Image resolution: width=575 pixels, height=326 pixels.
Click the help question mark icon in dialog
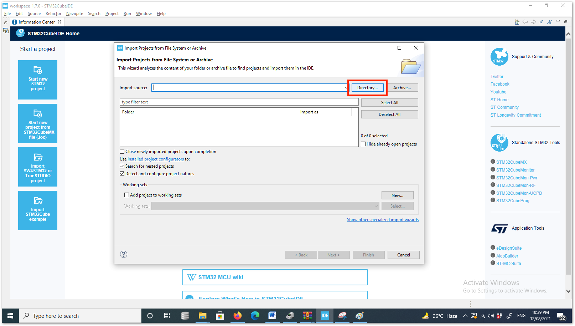[x=124, y=254]
